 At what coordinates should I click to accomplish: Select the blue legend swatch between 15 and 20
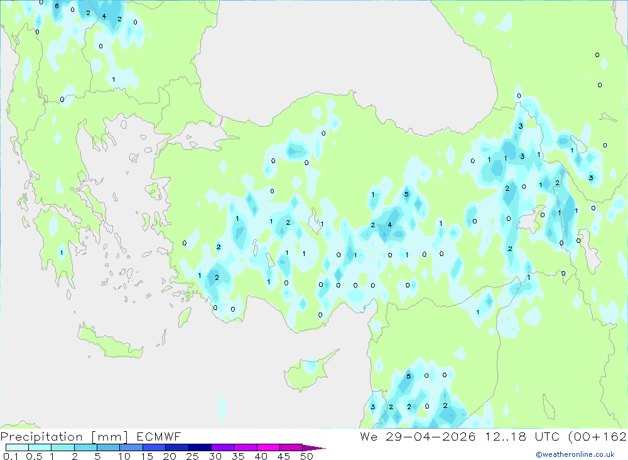(154, 447)
